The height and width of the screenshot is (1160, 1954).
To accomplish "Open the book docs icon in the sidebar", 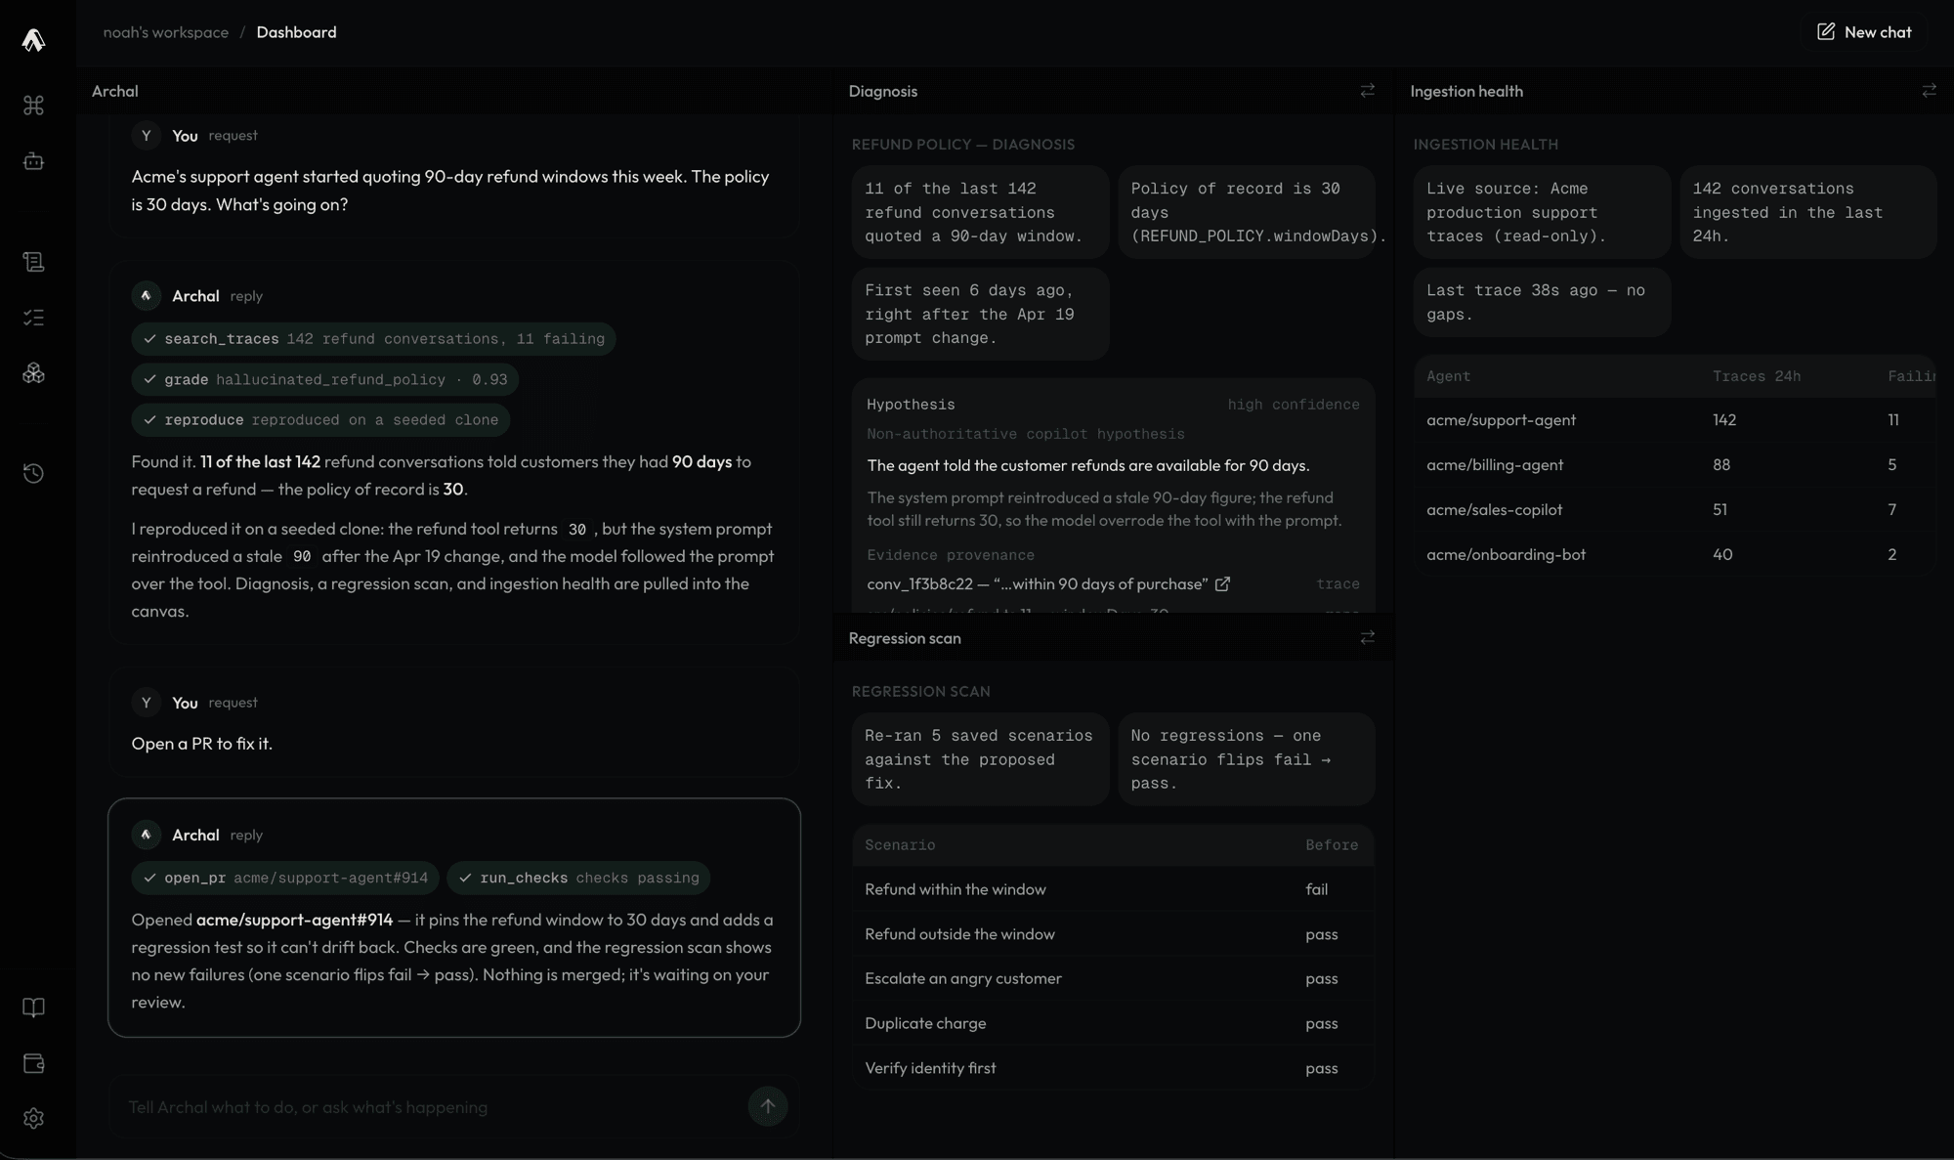I will tap(34, 1008).
